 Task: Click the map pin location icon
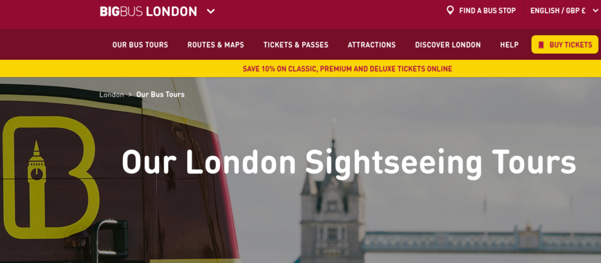pos(450,11)
